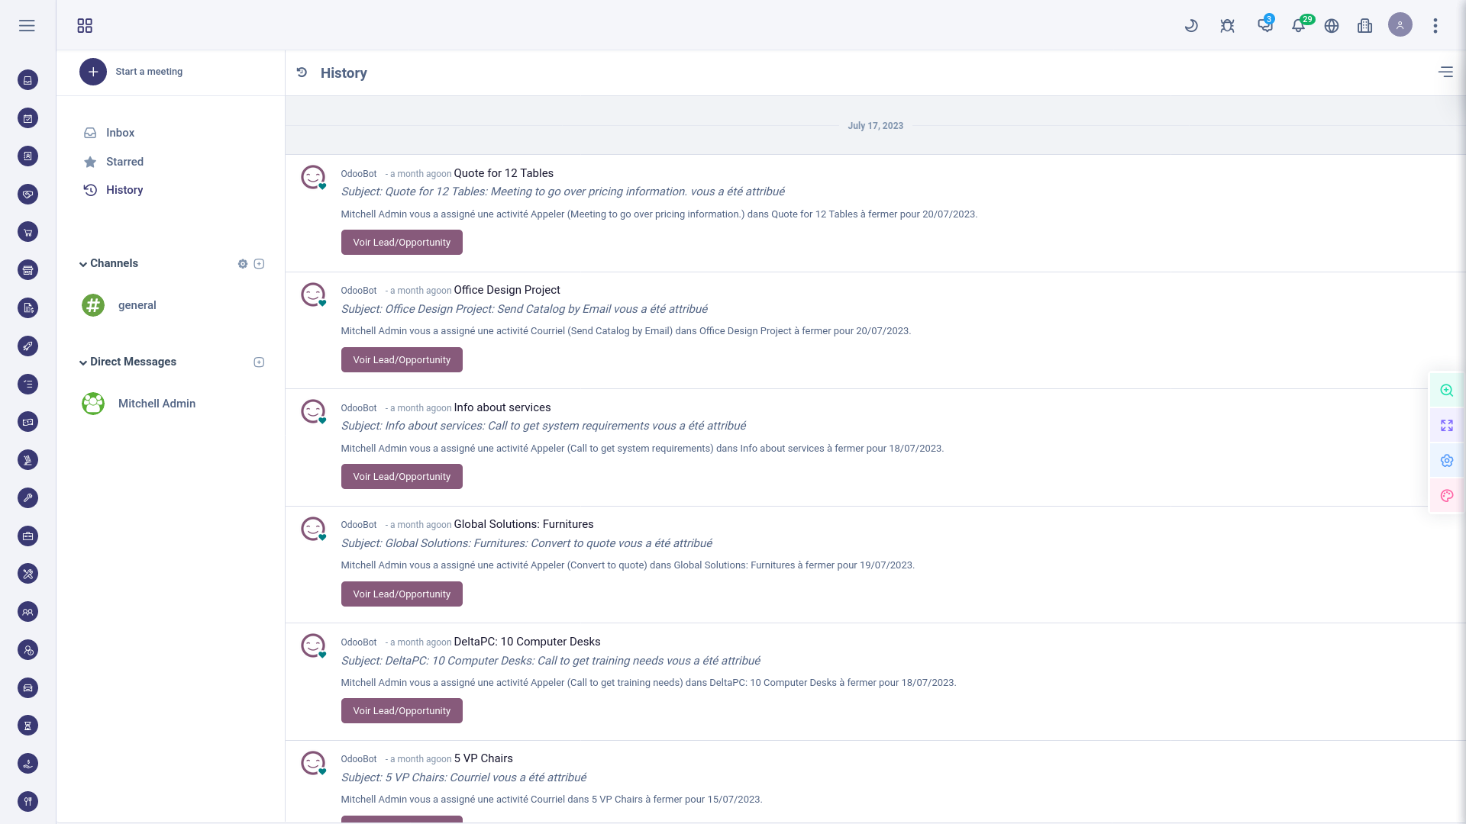1466x824 pixels.
Task: Open the rocket sidebar app icon
Action: tap(27, 346)
